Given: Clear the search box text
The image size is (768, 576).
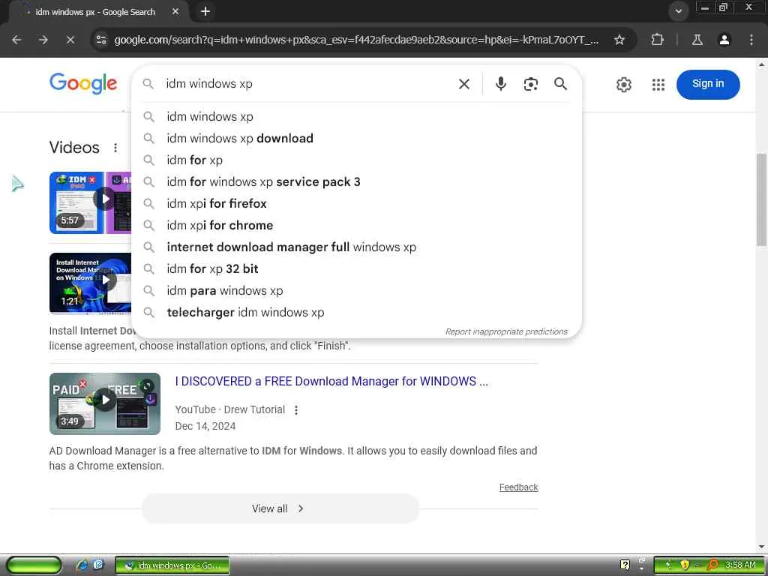Looking at the screenshot, I should coord(463,84).
